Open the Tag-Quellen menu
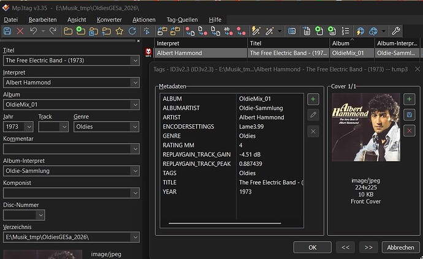 tap(182, 20)
